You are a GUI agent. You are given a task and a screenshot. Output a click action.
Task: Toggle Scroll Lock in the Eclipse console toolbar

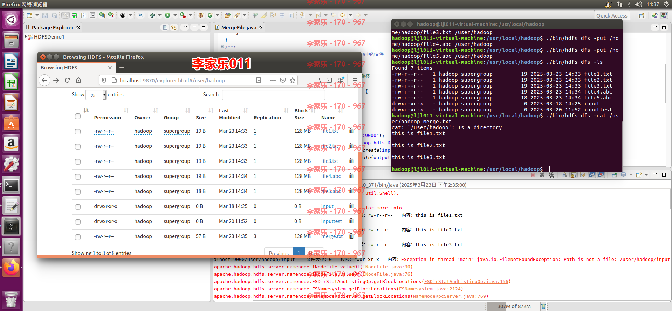click(x=574, y=175)
